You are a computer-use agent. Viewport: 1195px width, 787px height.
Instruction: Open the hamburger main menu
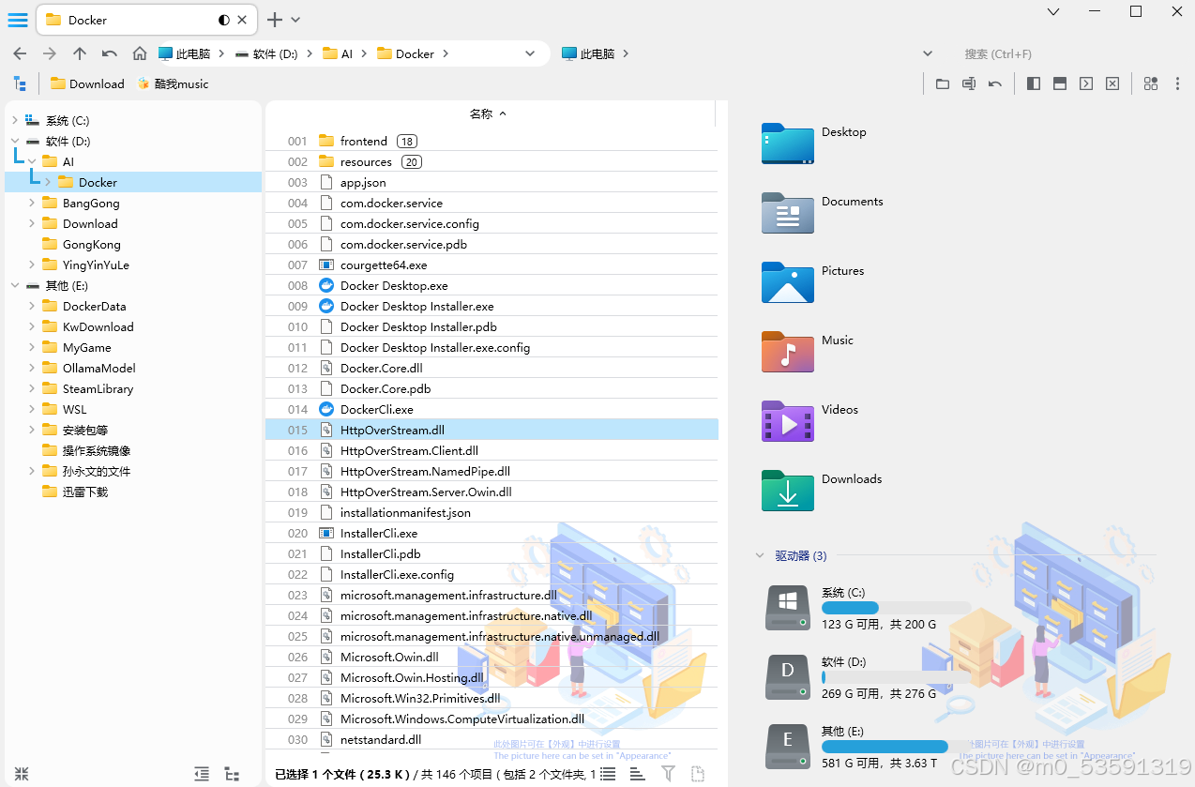[18, 20]
